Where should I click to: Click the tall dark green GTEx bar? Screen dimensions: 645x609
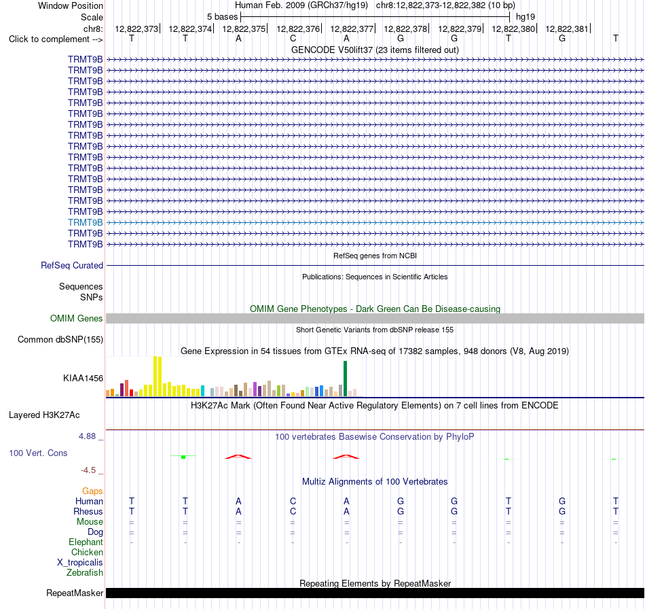346,379
